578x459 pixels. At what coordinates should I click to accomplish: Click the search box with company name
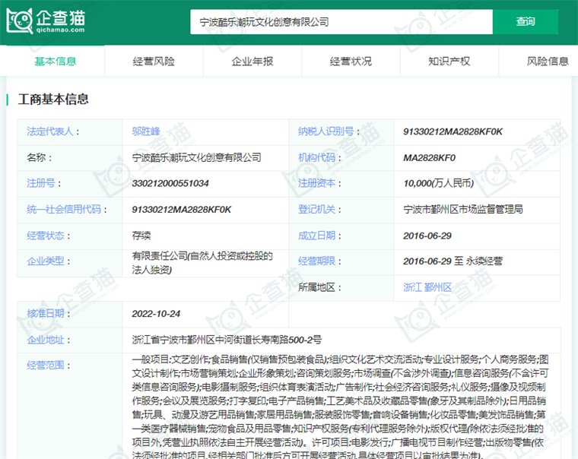tap(341, 22)
